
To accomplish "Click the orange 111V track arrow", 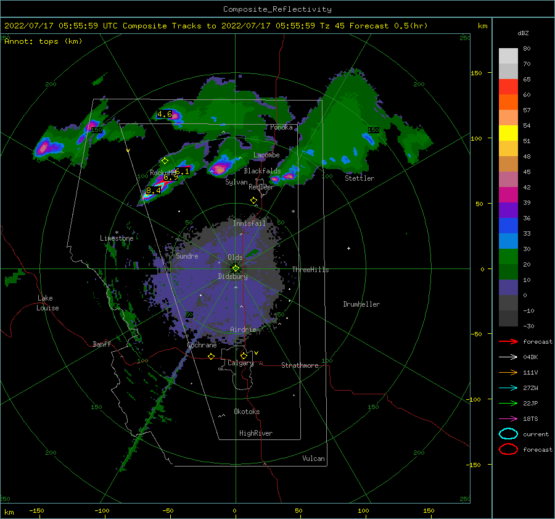I will click(508, 372).
